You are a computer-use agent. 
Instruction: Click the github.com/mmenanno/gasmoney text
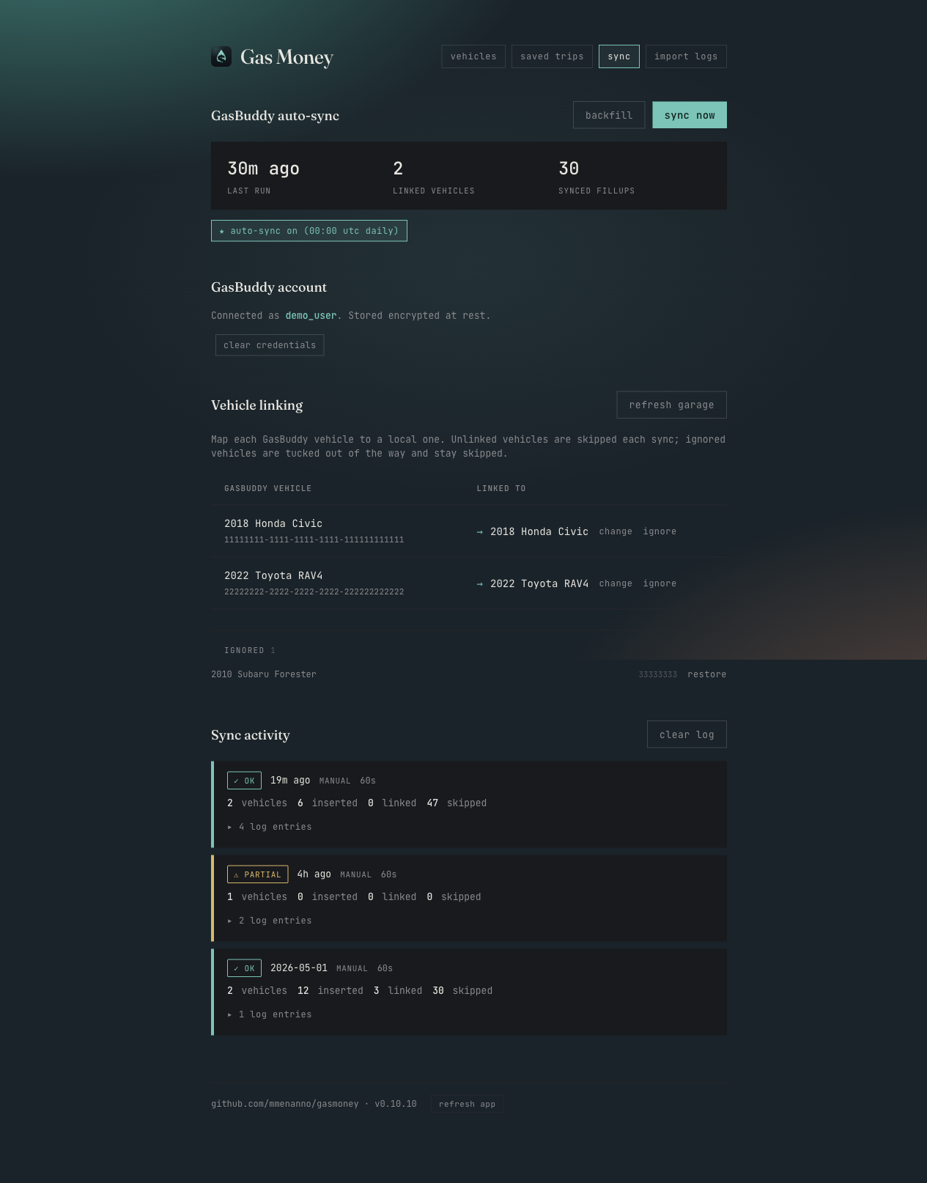click(x=285, y=1104)
